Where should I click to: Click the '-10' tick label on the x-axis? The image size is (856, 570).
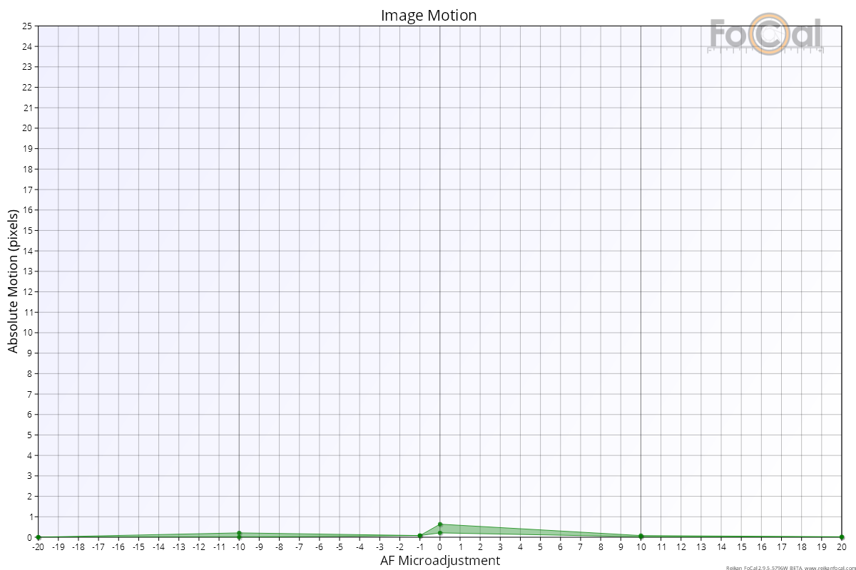point(239,547)
